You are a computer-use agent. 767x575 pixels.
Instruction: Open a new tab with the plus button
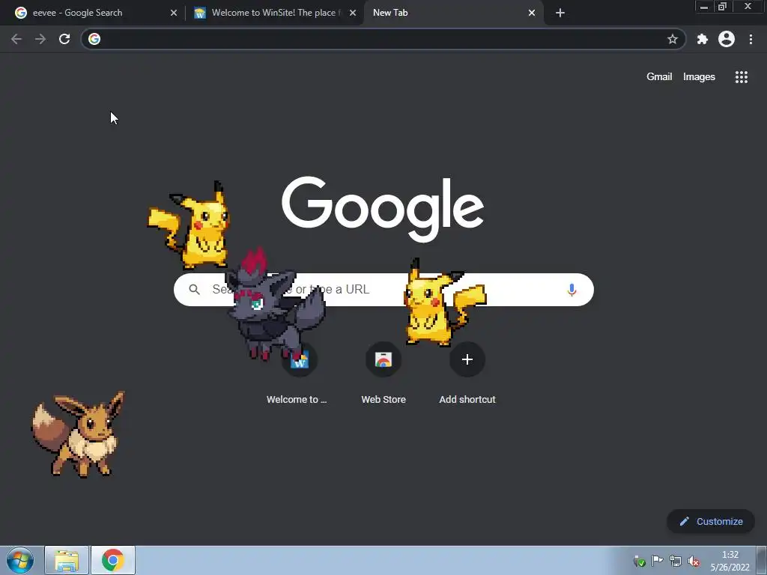[560, 13]
